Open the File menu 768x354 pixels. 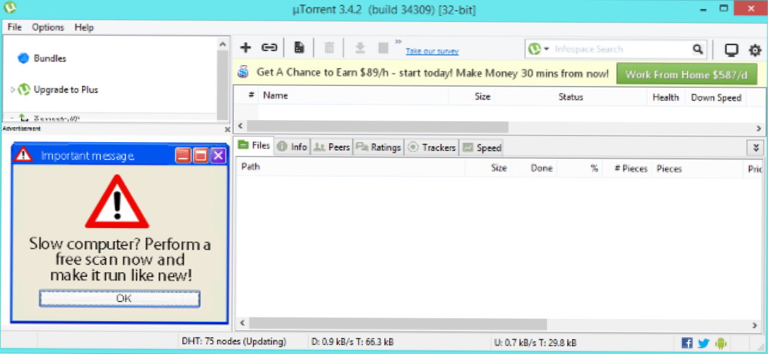(x=14, y=27)
